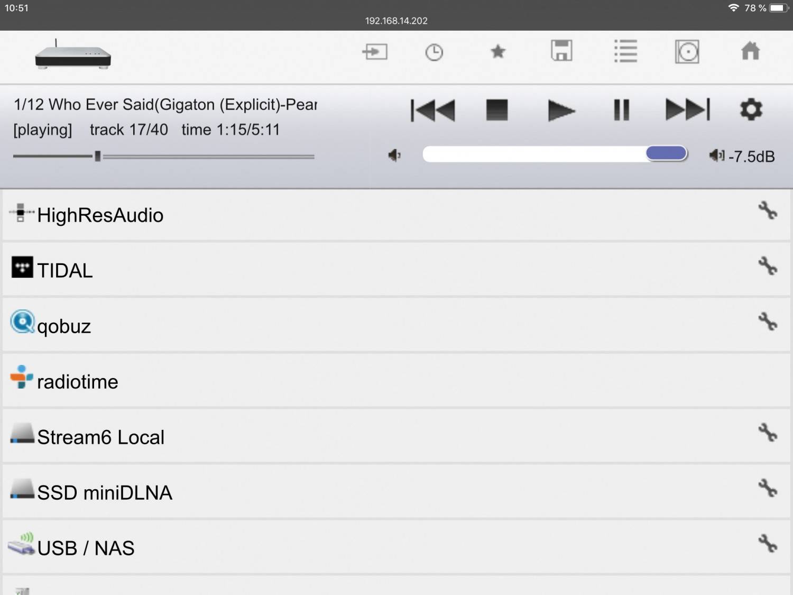The image size is (793, 595).
Task: Start playback with play button
Action: coord(561,111)
